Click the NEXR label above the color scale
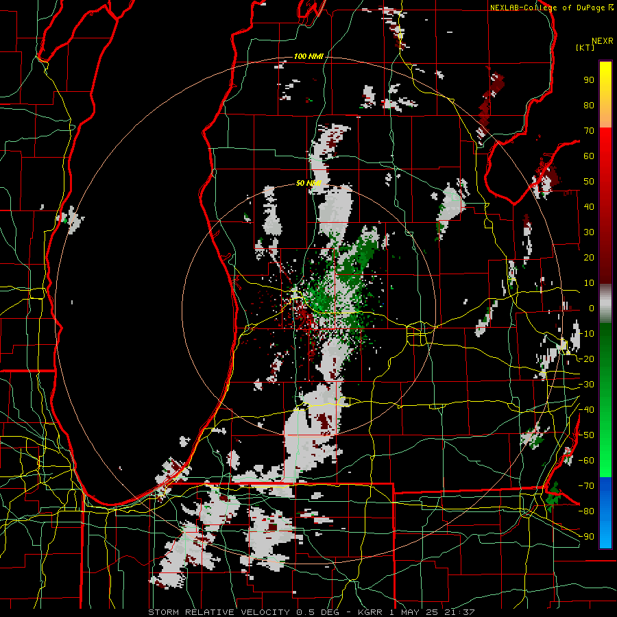Image resolution: width=617 pixels, height=617 pixels. 603,41
